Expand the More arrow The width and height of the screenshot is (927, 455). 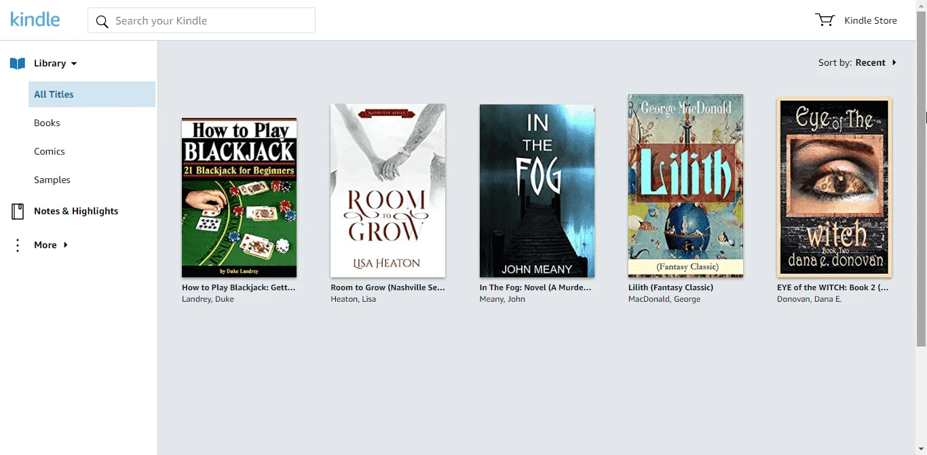point(66,245)
